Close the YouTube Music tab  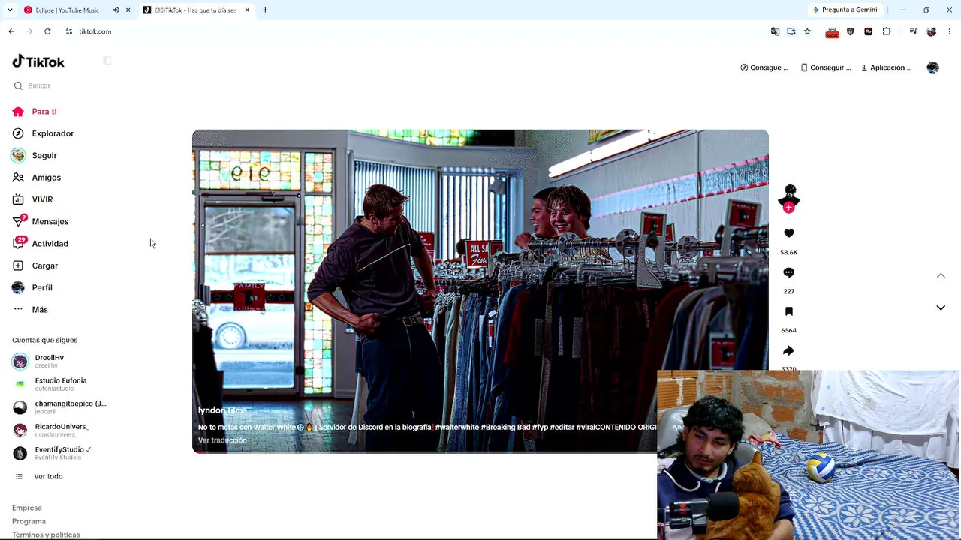click(x=128, y=10)
